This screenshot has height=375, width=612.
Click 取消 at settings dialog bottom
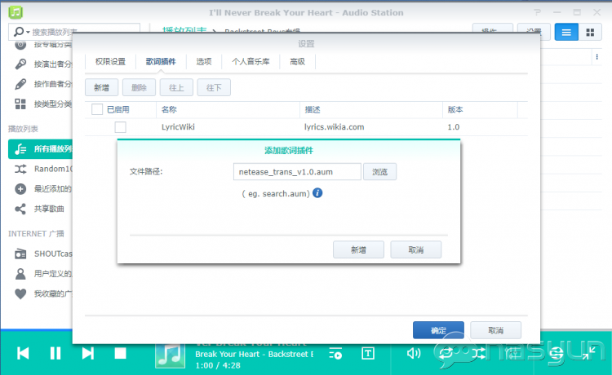coord(495,330)
